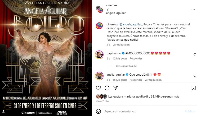Like aneliz_aguiar's comment heart

point(195,76)
